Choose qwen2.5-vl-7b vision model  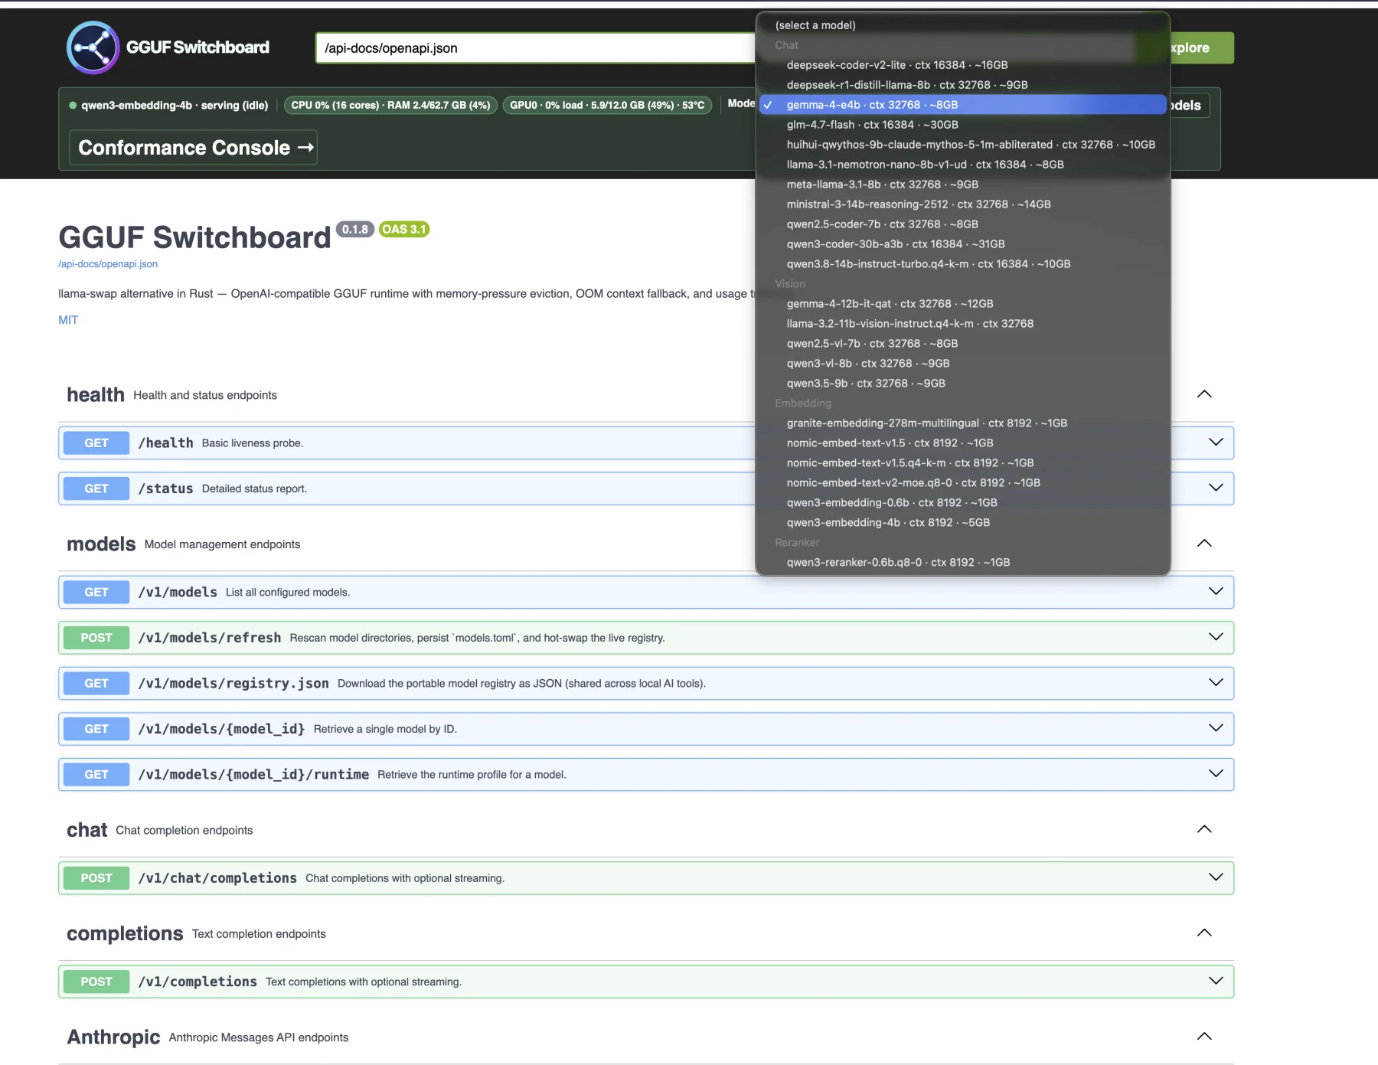[x=962, y=344]
